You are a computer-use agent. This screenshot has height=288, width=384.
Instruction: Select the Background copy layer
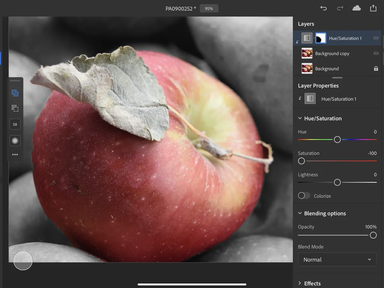[x=332, y=53]
